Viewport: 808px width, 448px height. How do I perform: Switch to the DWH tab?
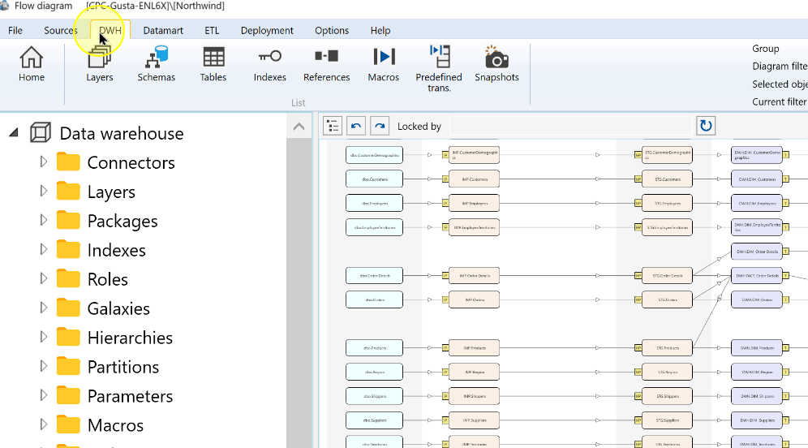click(110, 30)
